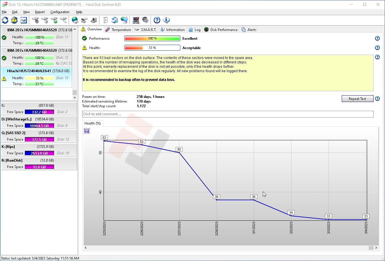
Task: Click the speaker sound icon in toolbar
Action: click(145, 20)
